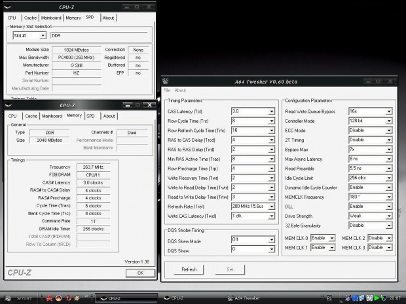The height and width of the screenshot is (304, 406).
Task: Click the A64 Tweaker title bar app icon
Action: pos(166,81)
